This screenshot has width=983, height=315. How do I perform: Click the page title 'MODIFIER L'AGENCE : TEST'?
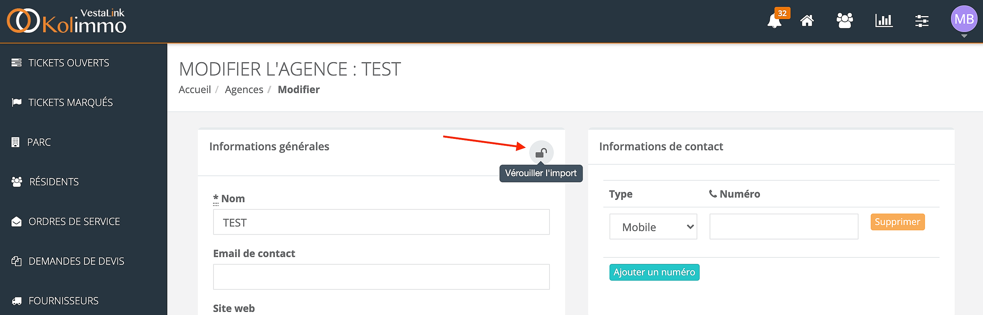coord(290,69)
